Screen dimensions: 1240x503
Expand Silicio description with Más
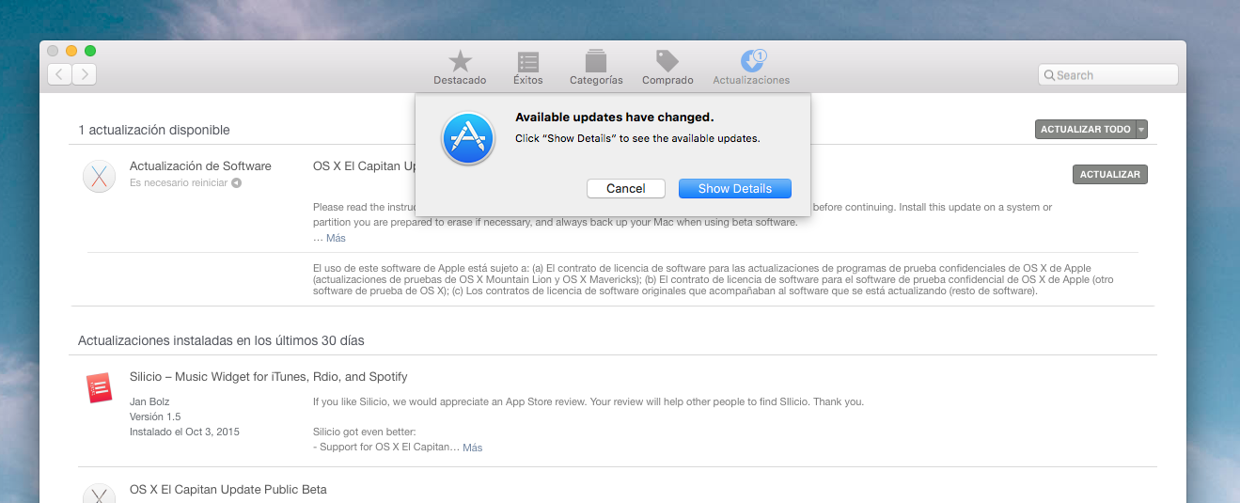(473, 448)
